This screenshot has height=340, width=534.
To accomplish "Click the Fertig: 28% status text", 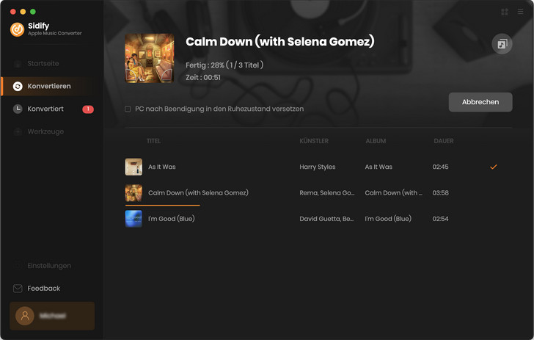I will point(224,65).
